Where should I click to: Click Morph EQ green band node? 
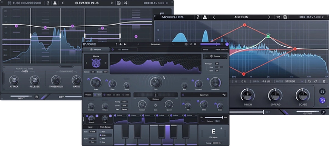268,36
